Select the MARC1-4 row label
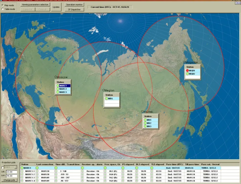This screenshot has height=184, width=241. click(x=30, y=181)
